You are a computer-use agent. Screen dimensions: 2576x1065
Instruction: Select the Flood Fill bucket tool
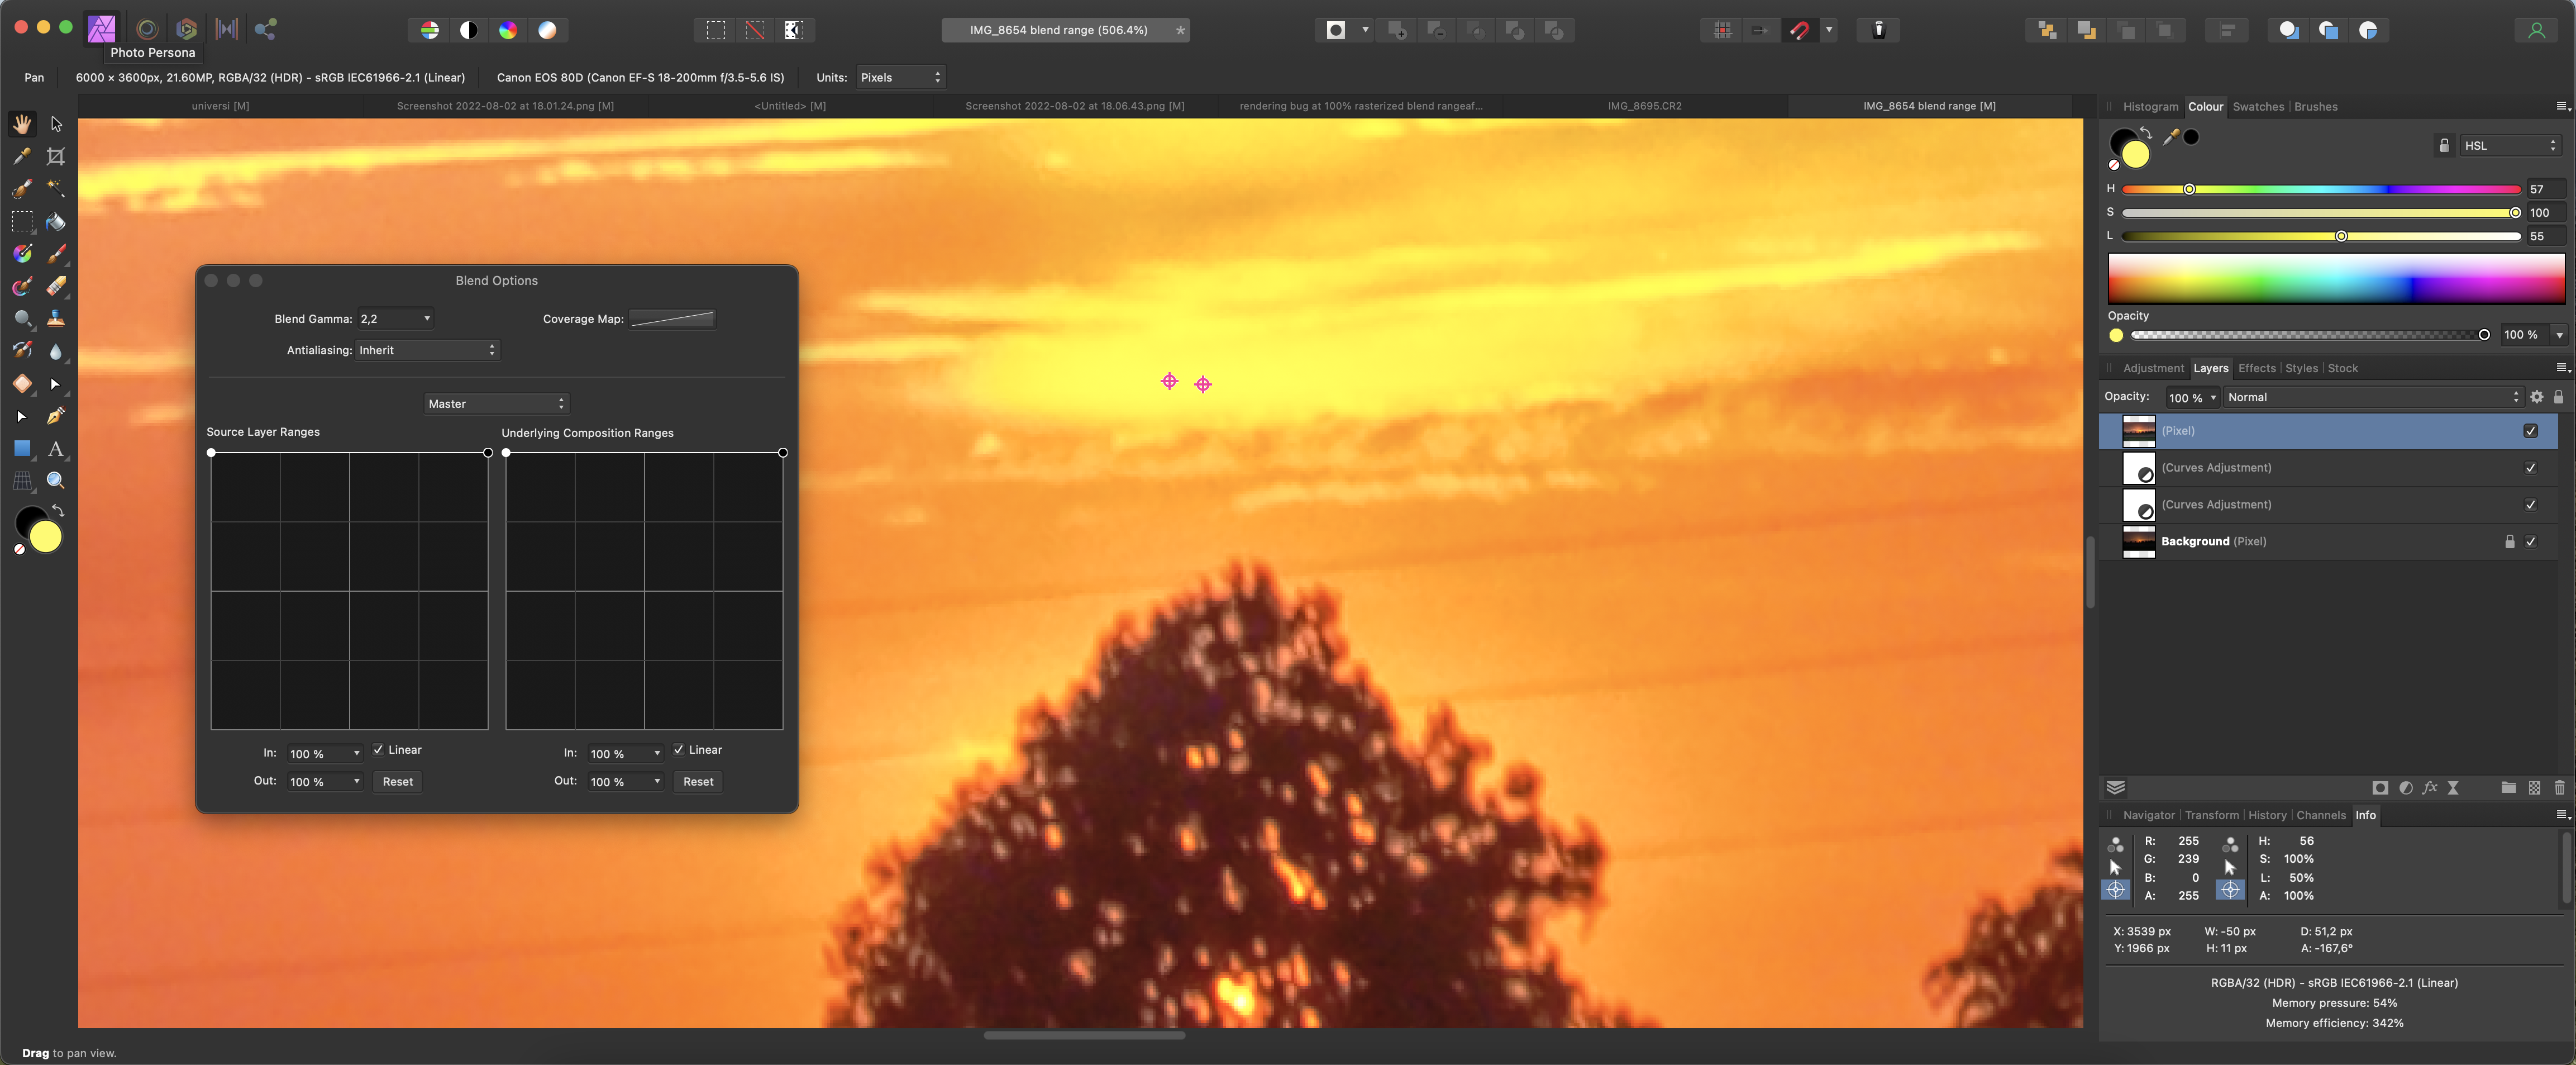tap(56, 221)
